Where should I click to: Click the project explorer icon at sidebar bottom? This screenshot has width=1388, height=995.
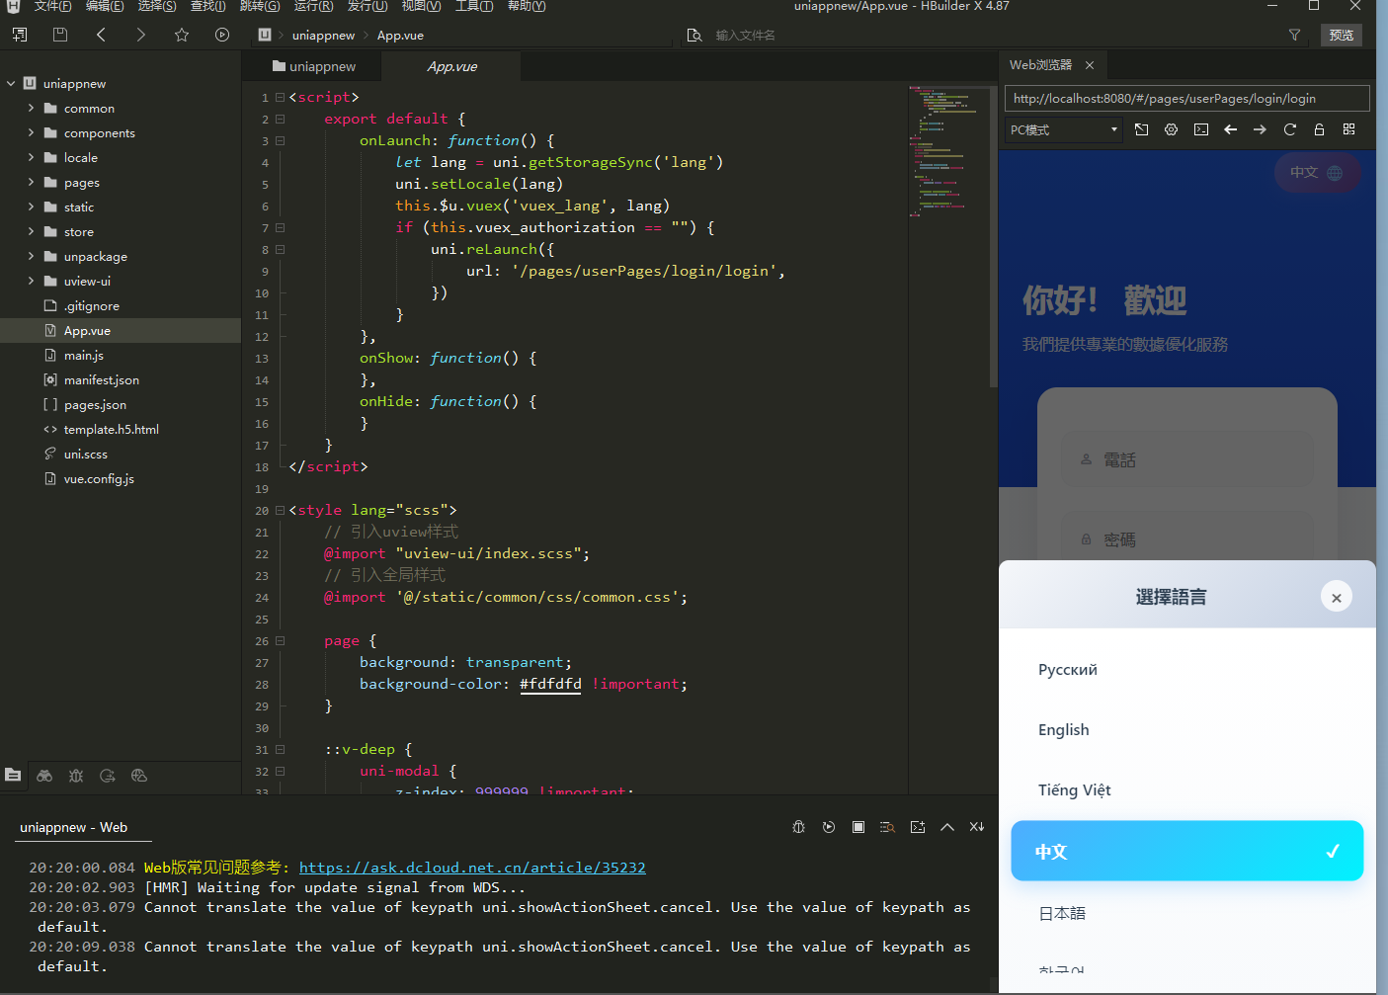tap(13, 776)
